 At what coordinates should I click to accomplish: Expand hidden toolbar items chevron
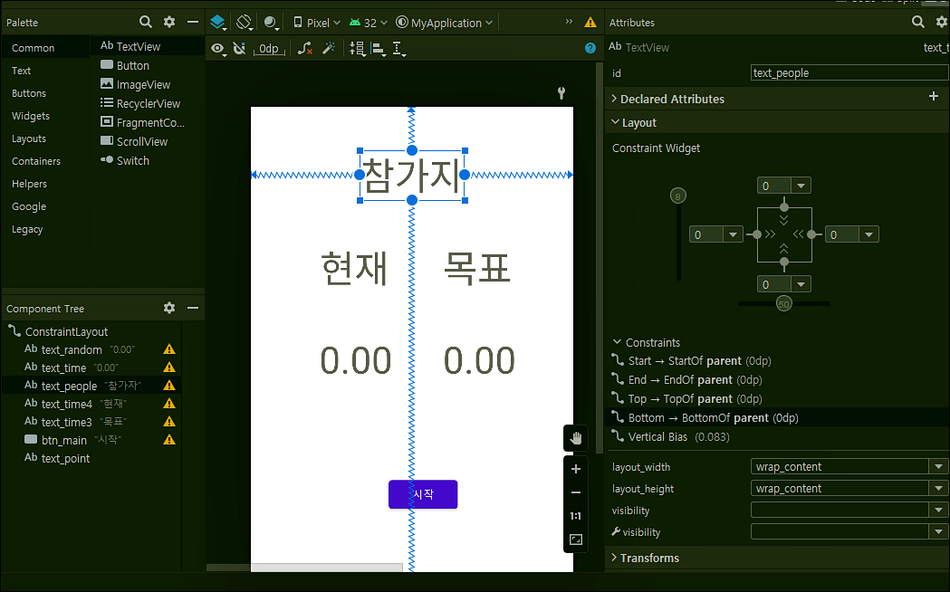pyautogui.click(x=569, y=21)
